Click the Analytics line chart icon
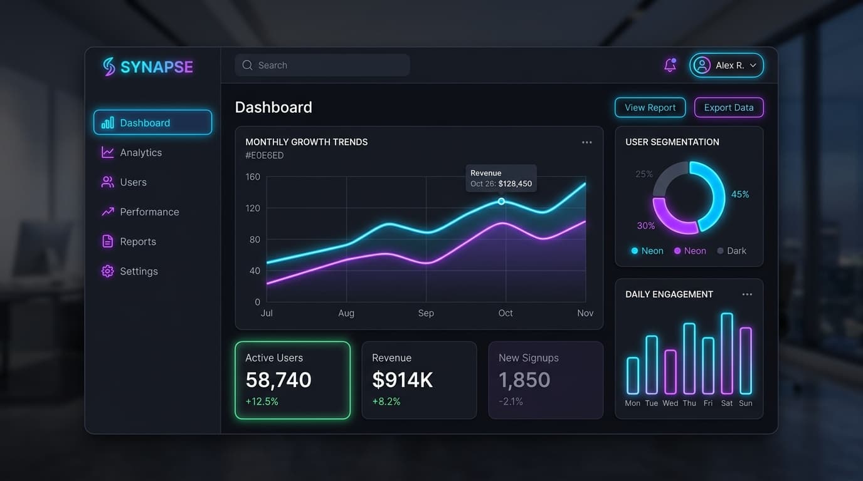Viewport: 863px width, 481px height. pos(108,152)
